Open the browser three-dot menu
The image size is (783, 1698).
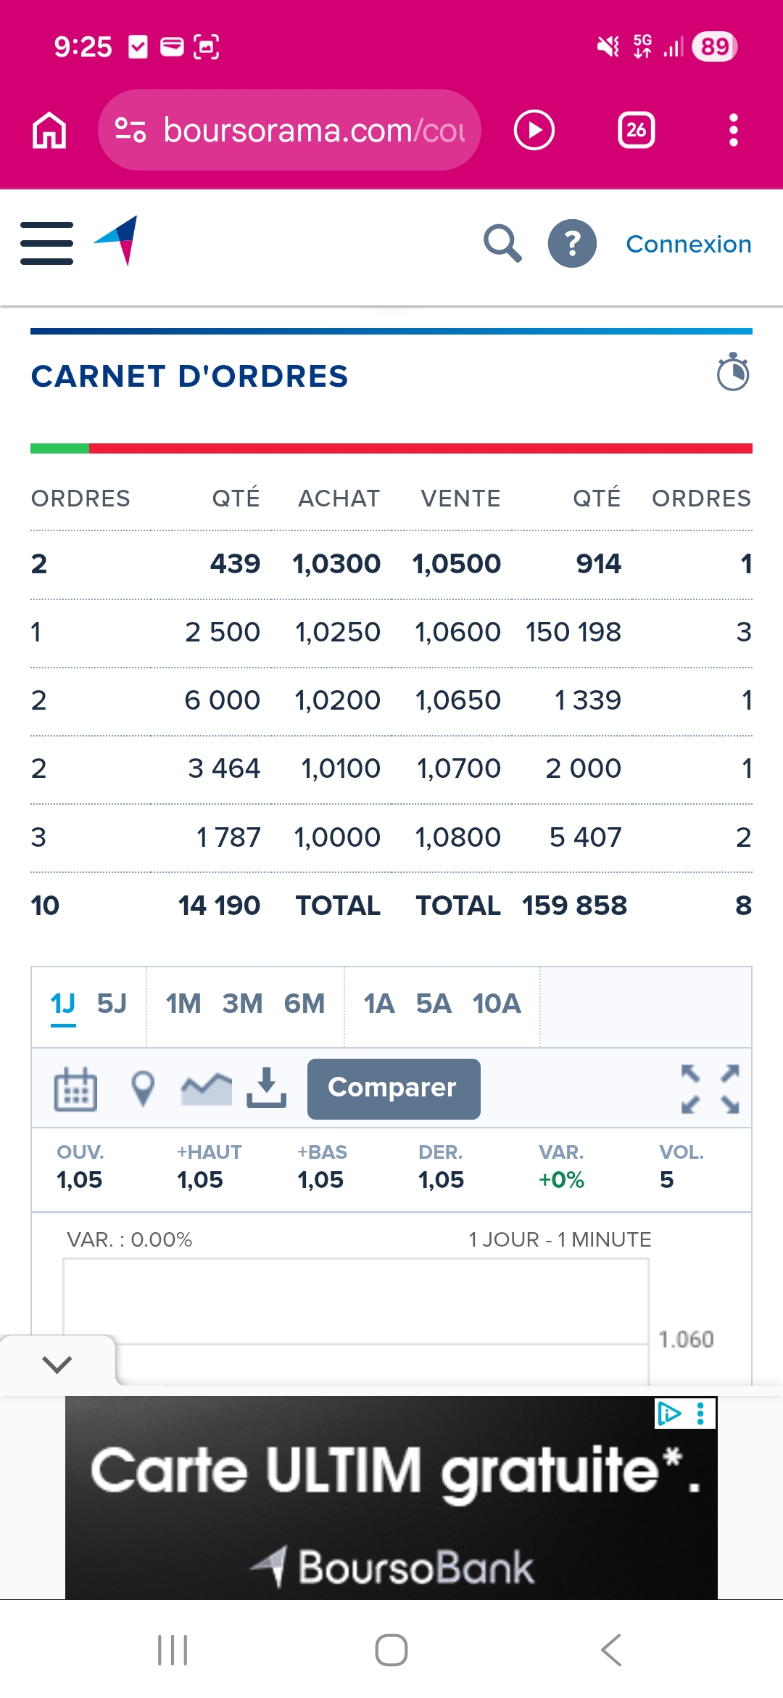tap(734, 130)
